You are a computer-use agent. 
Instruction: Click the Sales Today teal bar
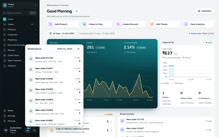pyautogui.click(x=171, y=71)
